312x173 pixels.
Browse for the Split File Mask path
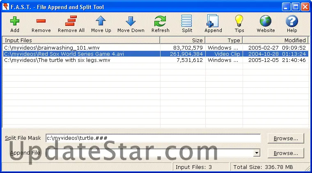tap(286, 138)
